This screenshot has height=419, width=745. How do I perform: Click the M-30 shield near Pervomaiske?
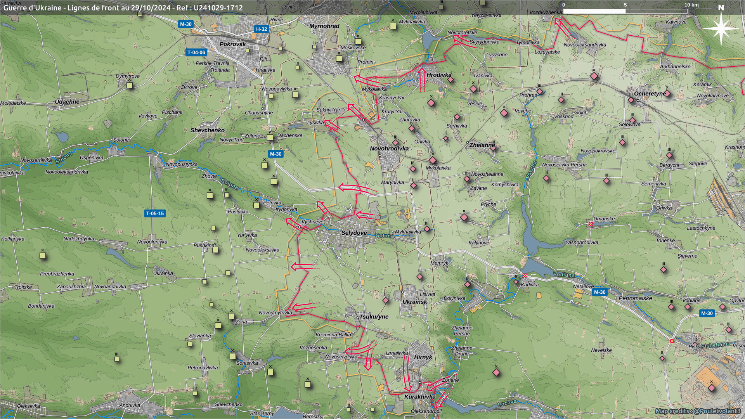coord(599,292)
